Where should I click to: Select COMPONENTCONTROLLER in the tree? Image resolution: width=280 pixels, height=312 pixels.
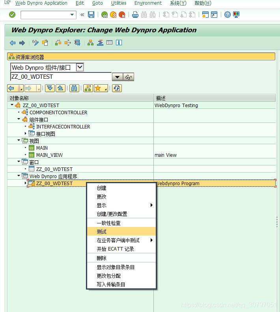pos(58,113)
